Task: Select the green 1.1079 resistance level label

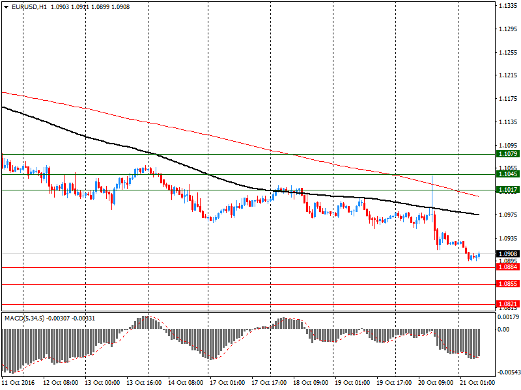Action: [x=508, y=154]
